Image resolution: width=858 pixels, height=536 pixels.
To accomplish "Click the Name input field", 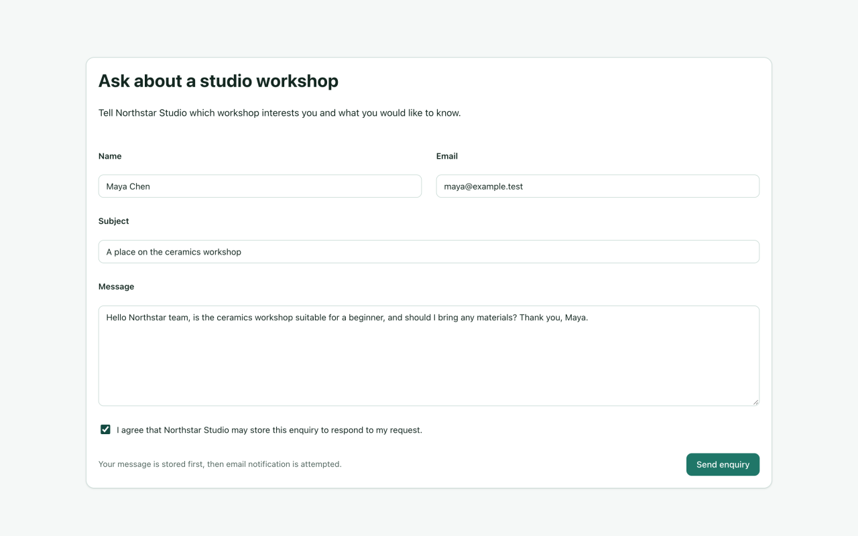I will [x=260, y=186].
